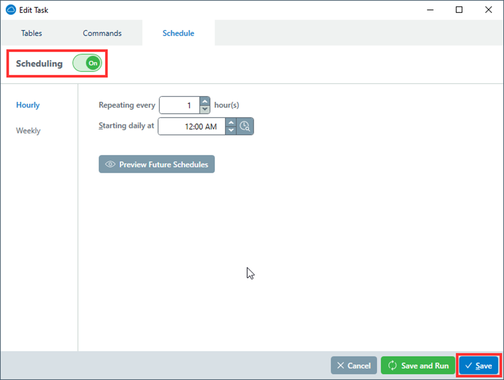
Task: Decrement the starting time using the down arrow
Action: (231, 130)
